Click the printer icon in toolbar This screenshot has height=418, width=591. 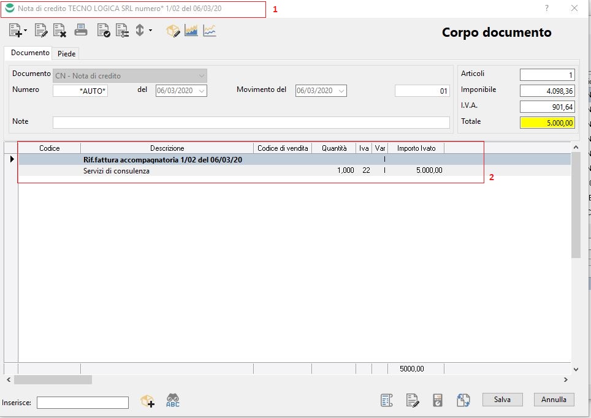tap(81, 30)
